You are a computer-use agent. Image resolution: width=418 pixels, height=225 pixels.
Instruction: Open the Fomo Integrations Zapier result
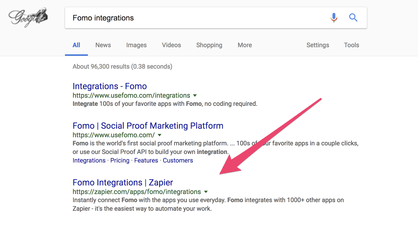coord(123,183)
